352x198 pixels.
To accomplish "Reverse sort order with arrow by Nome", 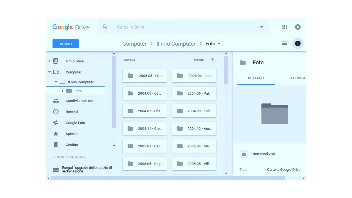I will (x=212, y=60).
